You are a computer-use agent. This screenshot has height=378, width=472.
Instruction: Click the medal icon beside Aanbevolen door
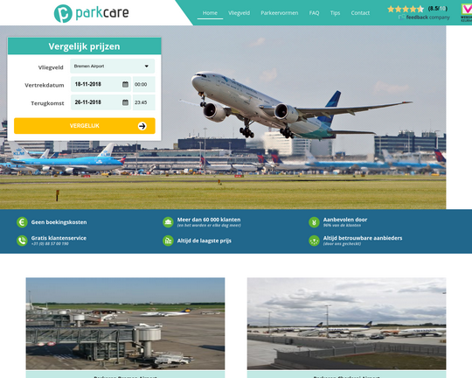314,222
